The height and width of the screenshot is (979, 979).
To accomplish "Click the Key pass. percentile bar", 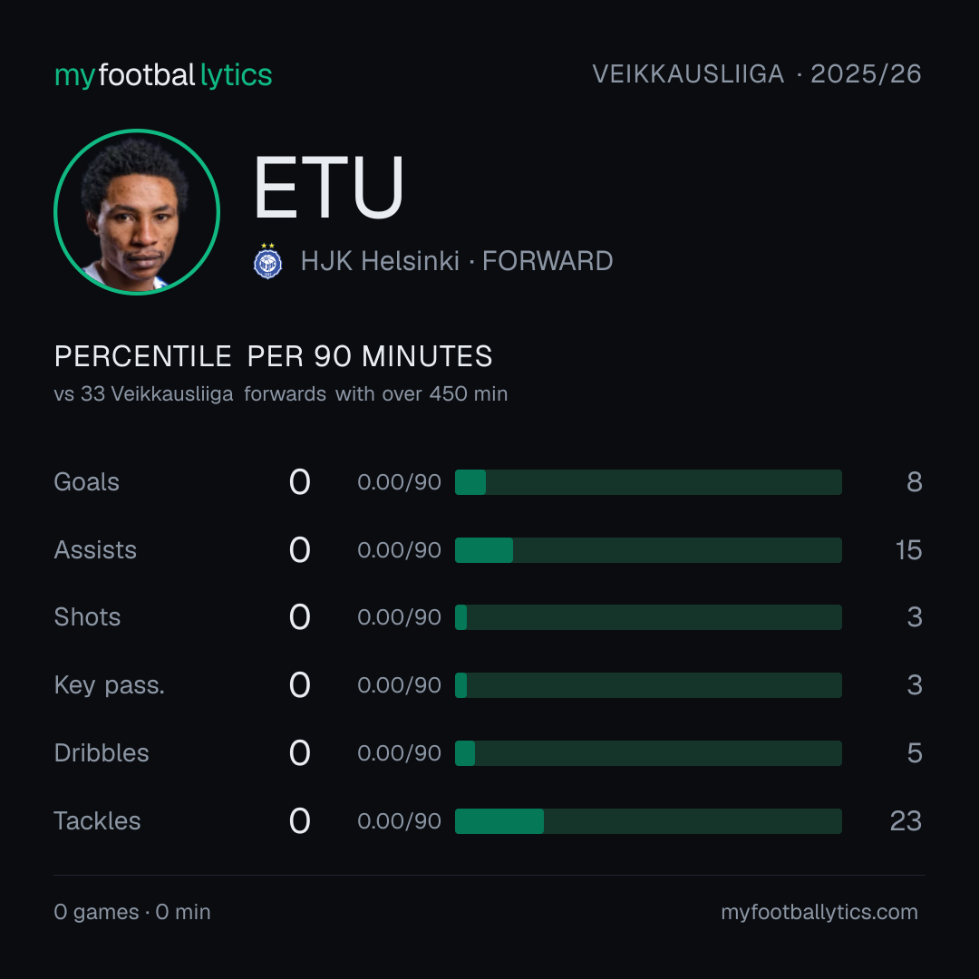I will click(x=648, y=685).
